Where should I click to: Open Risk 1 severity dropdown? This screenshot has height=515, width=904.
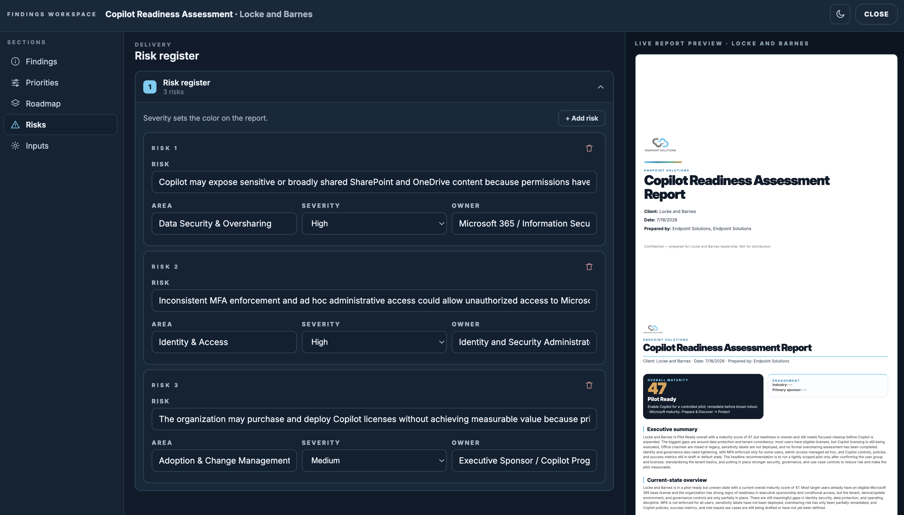pos(374,224)
